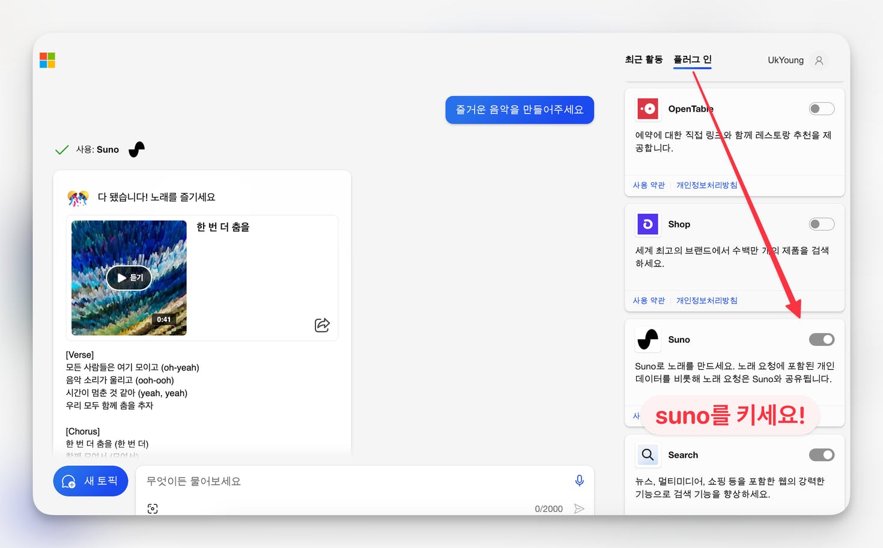Open the image capture icon in input box

pos(153,509)
